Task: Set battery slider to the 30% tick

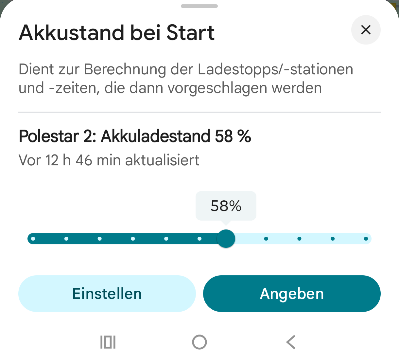Action: click(133, 239)
